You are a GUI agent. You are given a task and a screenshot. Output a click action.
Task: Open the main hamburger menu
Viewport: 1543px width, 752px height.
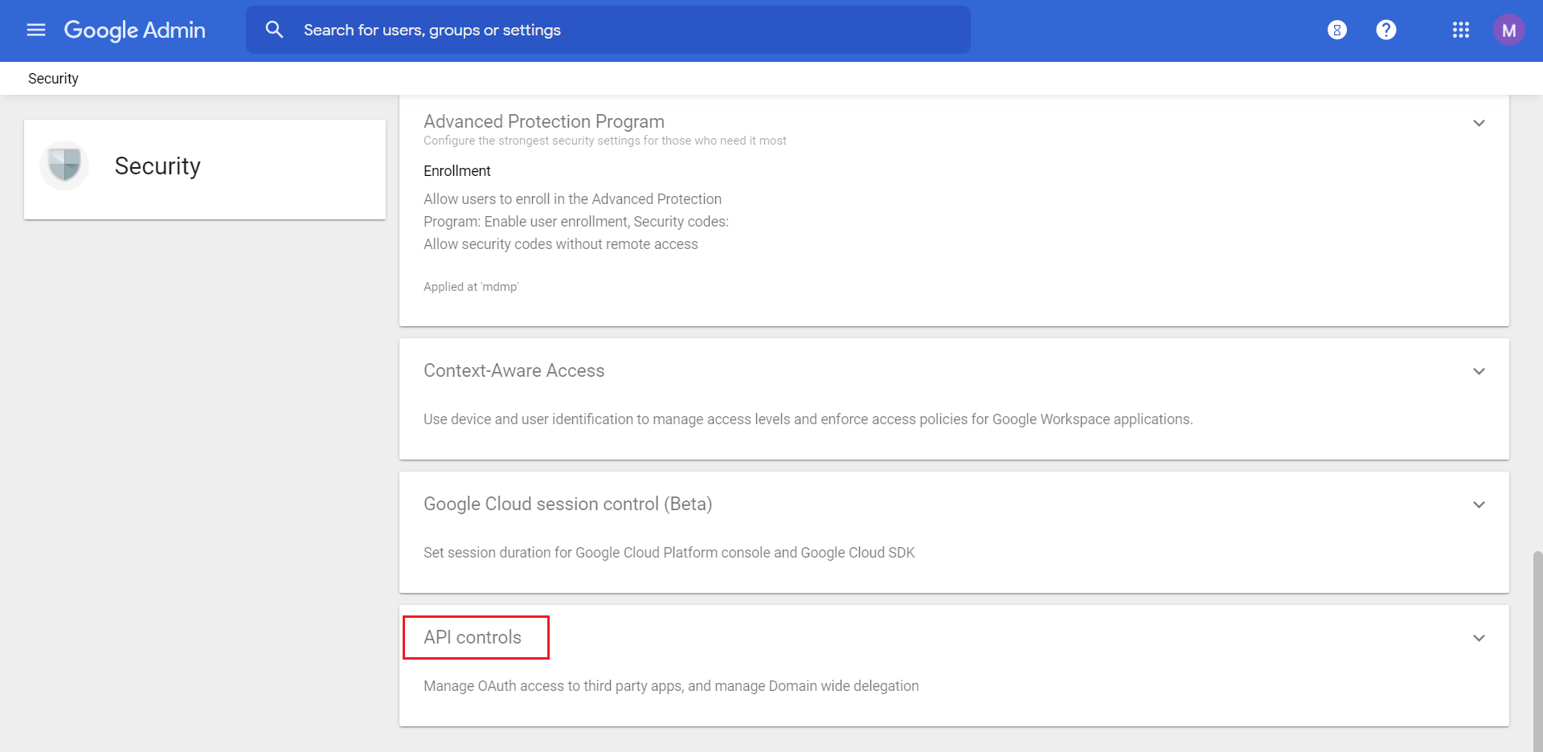click(x=36, y=30)
